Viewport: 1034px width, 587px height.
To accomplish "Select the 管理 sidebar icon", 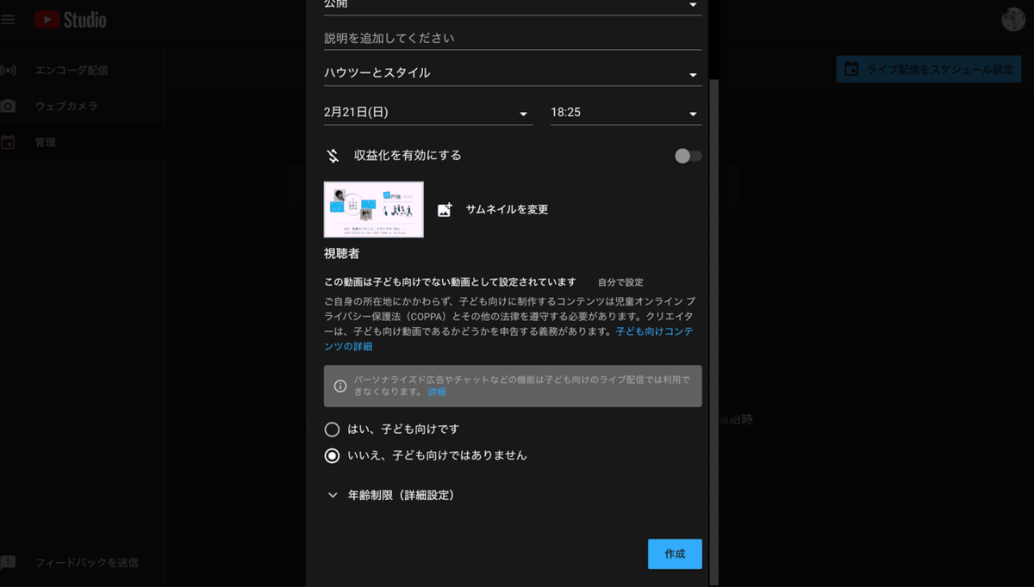I will coord(9,142).
